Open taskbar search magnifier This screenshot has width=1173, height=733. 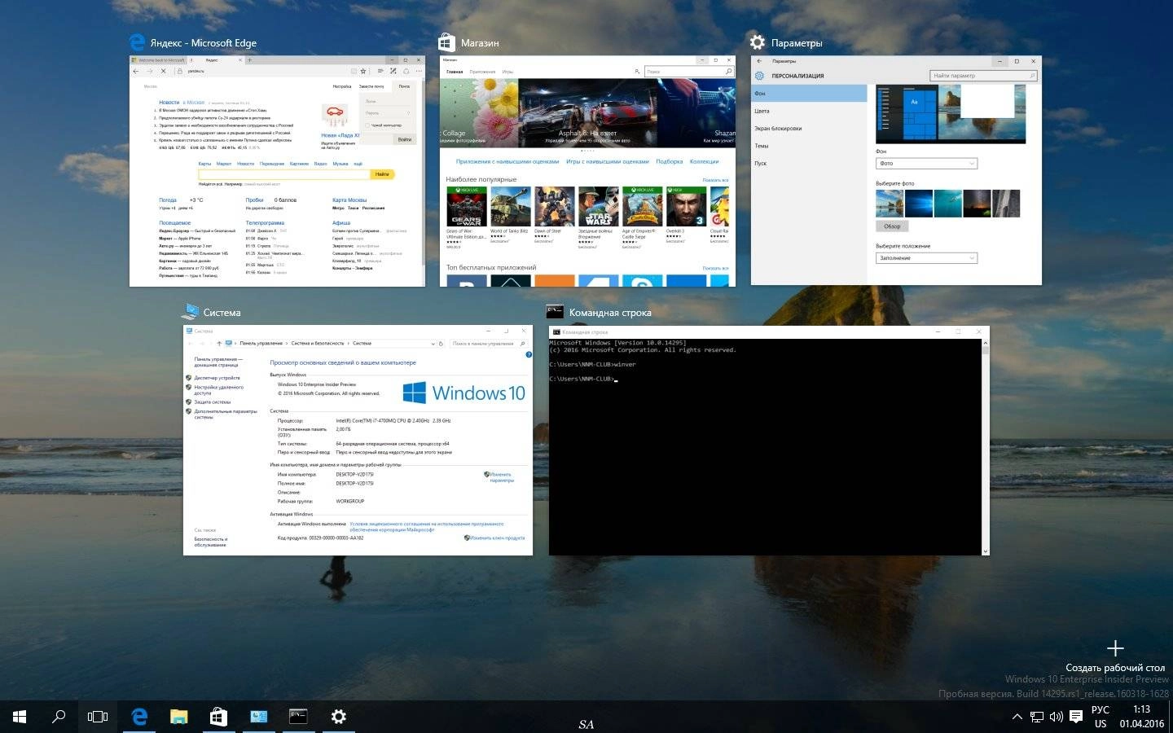click(59, 717)
